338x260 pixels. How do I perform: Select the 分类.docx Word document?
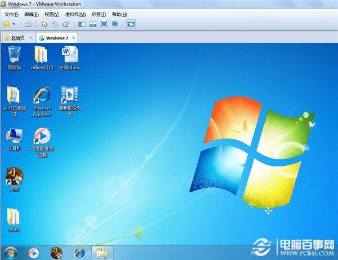[70, 58]
